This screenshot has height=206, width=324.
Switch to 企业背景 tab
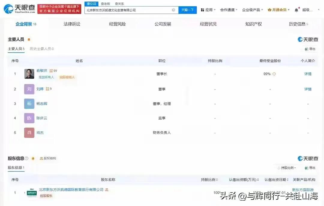coord(26,24)
